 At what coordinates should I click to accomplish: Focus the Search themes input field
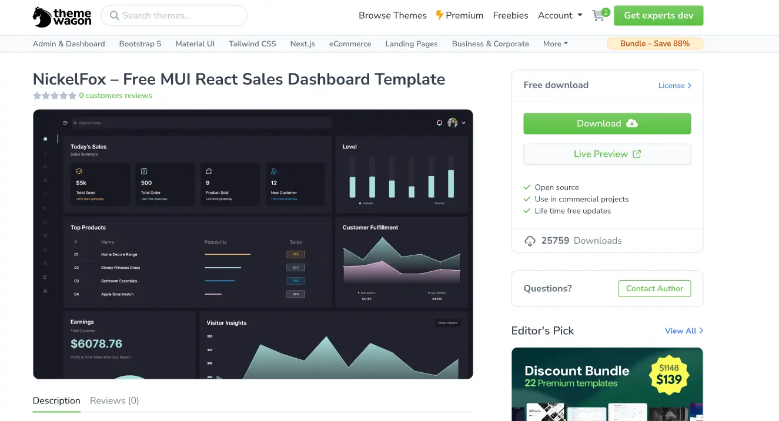pyautogui.click(x=174, y=16)
